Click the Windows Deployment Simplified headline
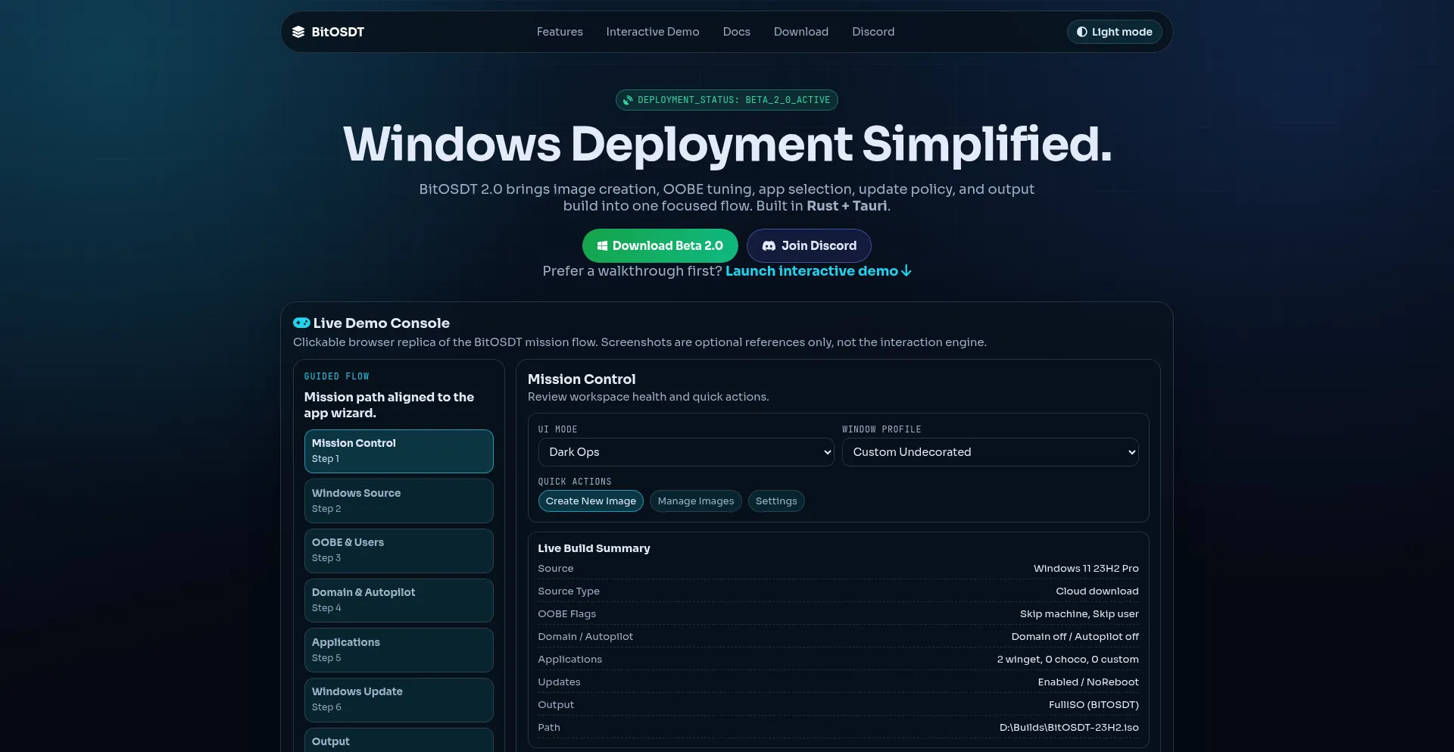This screenshot has width=1454, height=752. [x=727, y=144]
